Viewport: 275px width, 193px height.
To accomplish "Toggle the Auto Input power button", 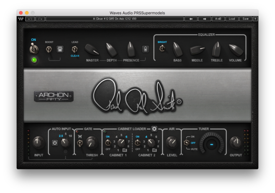I will click(x=55, y=143).
